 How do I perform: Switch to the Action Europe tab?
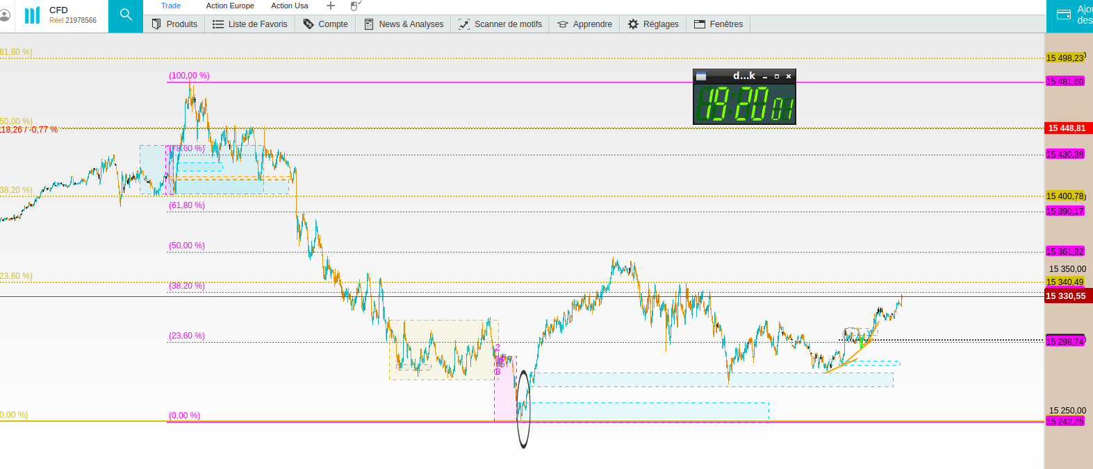coord(230,6)
